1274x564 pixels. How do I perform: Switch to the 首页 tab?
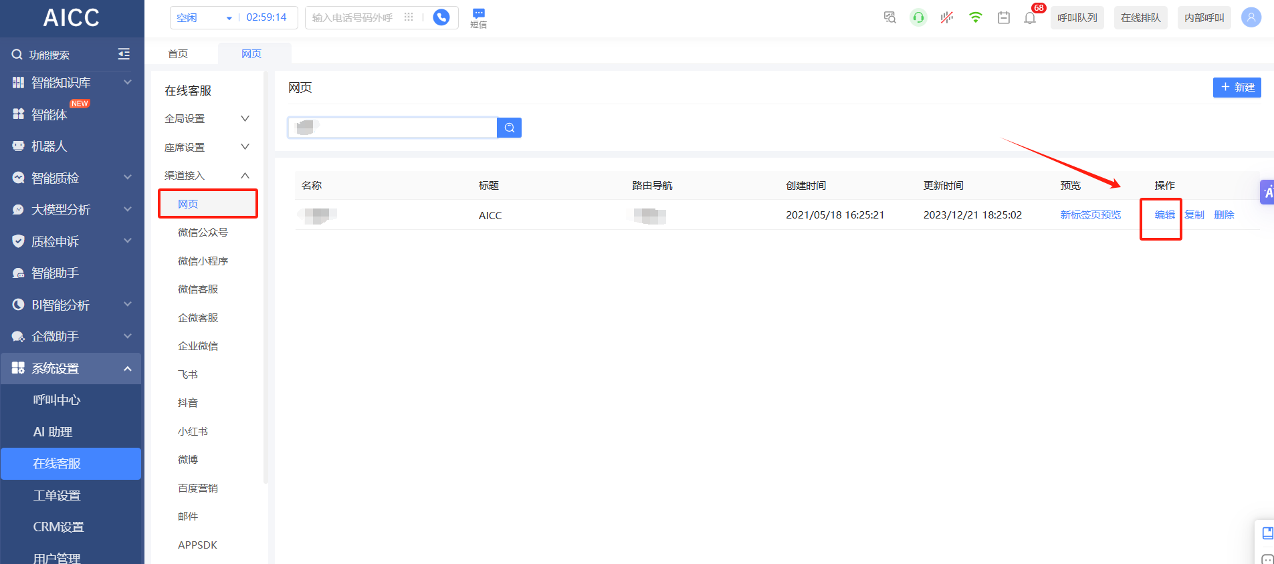click(x=178, y=53)
